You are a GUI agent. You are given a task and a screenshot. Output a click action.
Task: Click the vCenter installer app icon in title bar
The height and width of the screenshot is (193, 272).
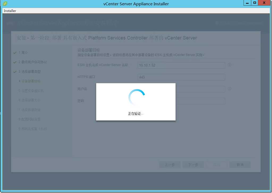click(x=5, y=4)
